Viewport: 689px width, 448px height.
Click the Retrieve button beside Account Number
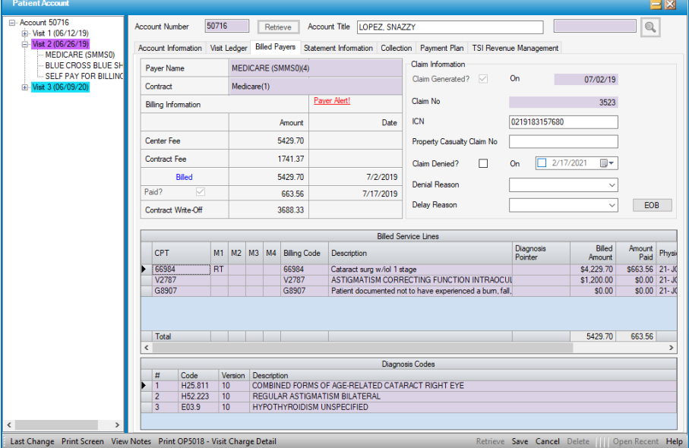pyautogui.click(x=277, y=27)
